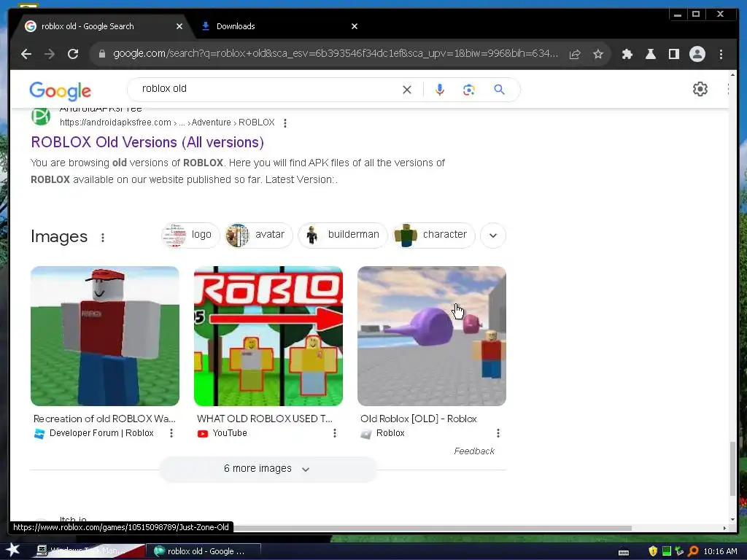Expand 6 more images
The image size is (747, 560).
(267, 469)
